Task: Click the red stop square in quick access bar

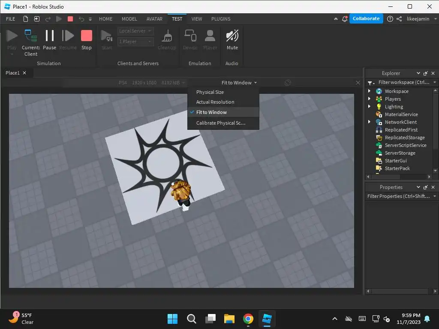Action: [x=70, y=19]
